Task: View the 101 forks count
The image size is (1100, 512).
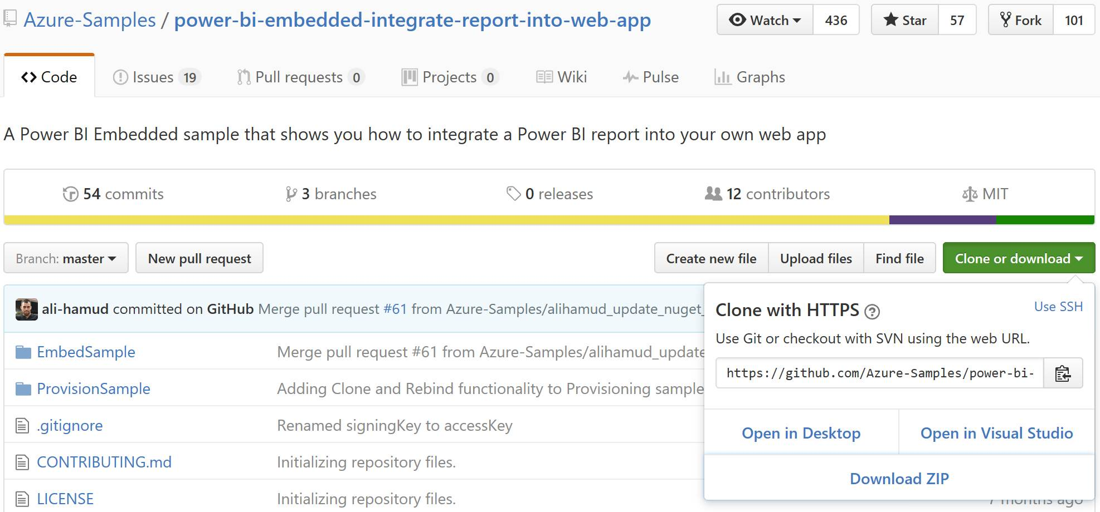Action: [x=1074, y=20]
